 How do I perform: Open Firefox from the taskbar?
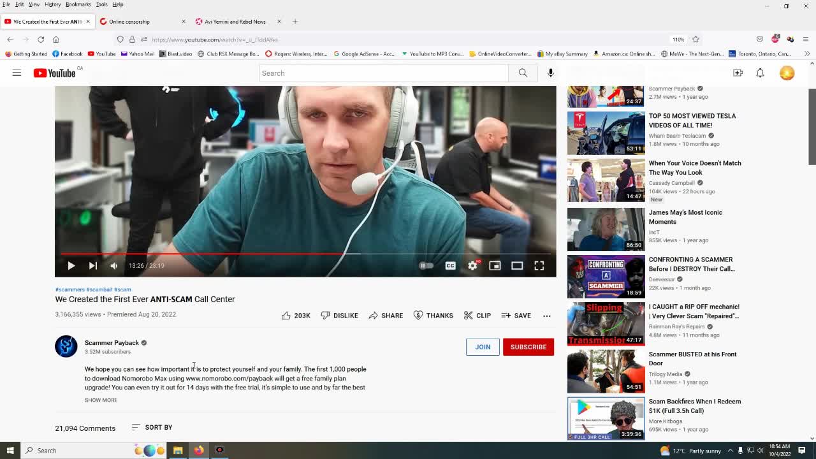(x=199, y=451)
